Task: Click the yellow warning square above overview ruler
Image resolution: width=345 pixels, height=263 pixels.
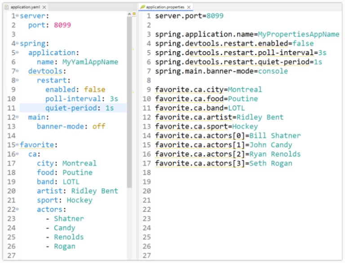Action: [x=134, y=14]
